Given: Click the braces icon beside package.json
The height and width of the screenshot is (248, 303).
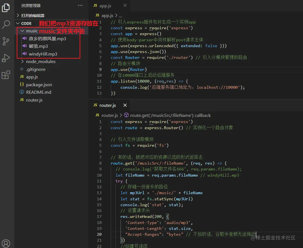Looking at the screenshot, I should (x=22, y=85).
